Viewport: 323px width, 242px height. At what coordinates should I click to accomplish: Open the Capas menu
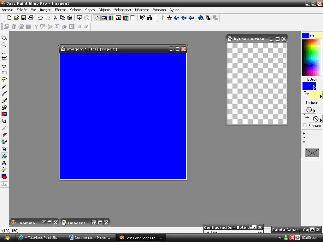90,10
